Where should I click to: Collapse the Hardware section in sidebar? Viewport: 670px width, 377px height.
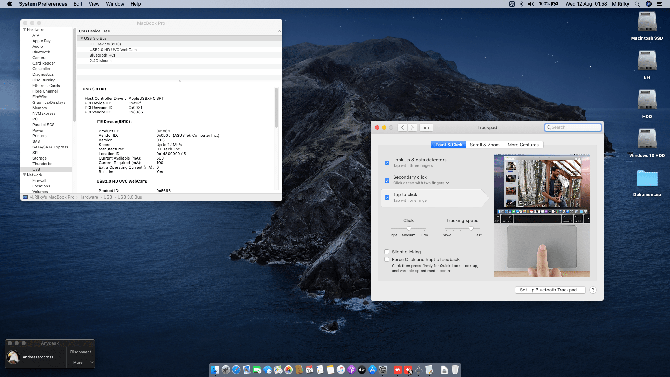click(x=25, y=30)
